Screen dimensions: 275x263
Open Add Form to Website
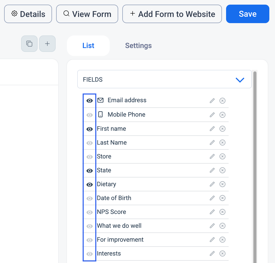coord(172,14)
